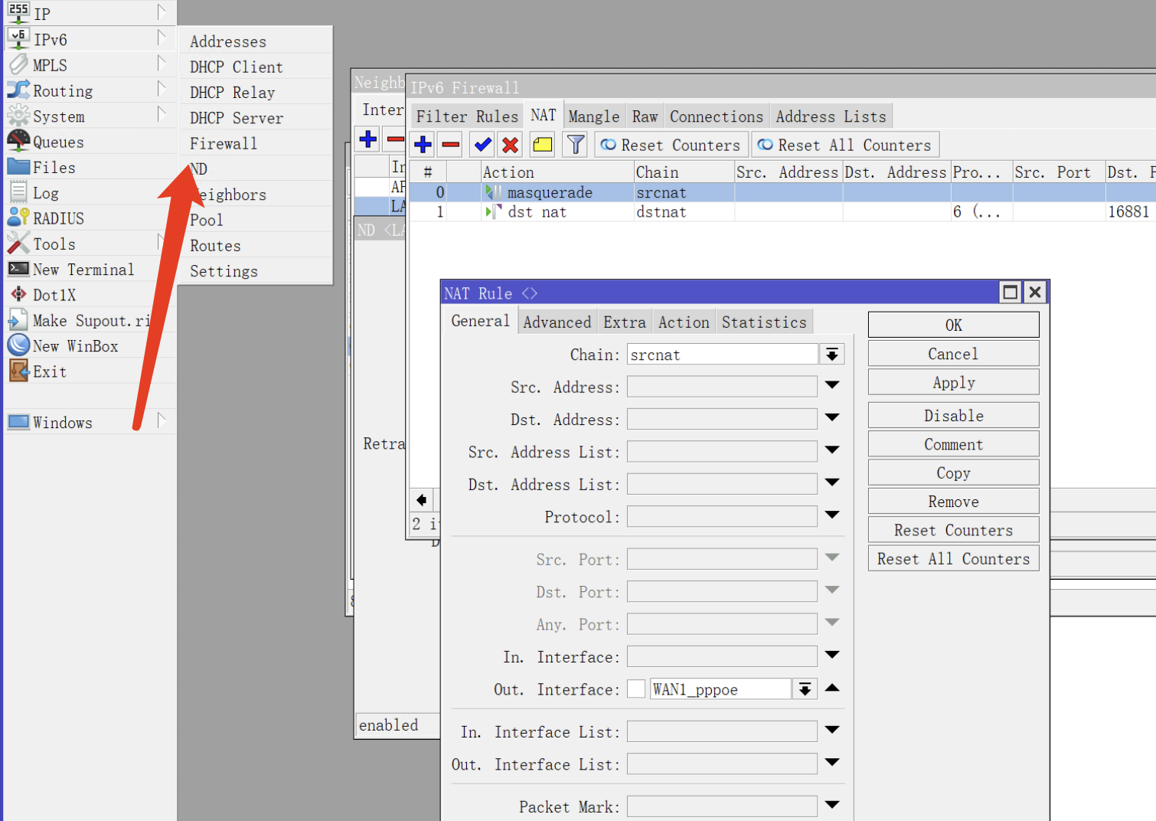
Task: Open New Terminal from the sidebar
Action: [x=83, y=270]
